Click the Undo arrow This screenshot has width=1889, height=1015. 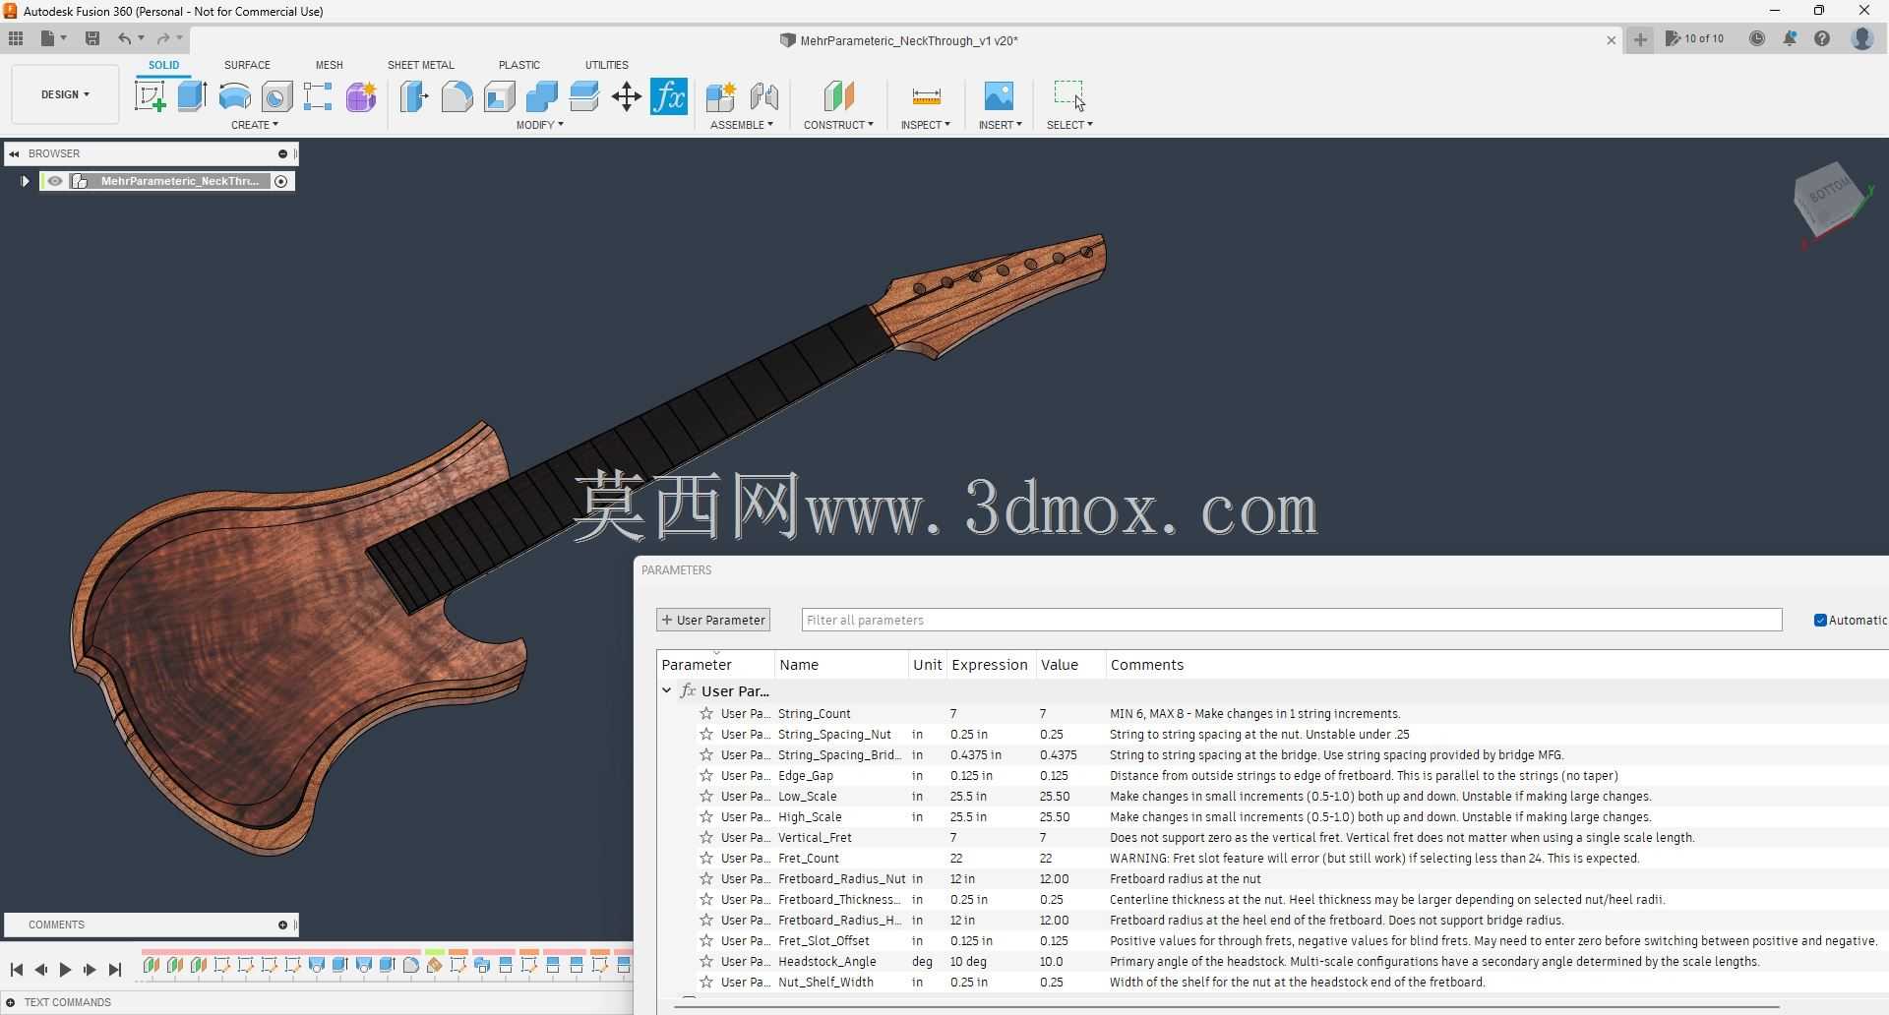click(x=125, y=38)
